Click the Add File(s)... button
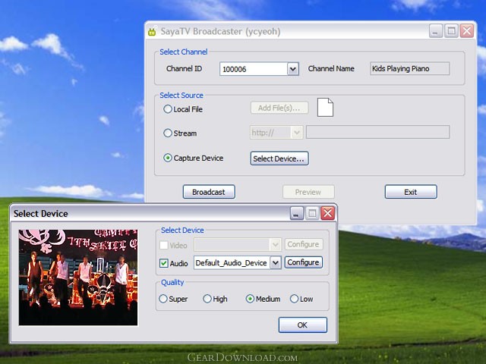 [x=279, y=108]
